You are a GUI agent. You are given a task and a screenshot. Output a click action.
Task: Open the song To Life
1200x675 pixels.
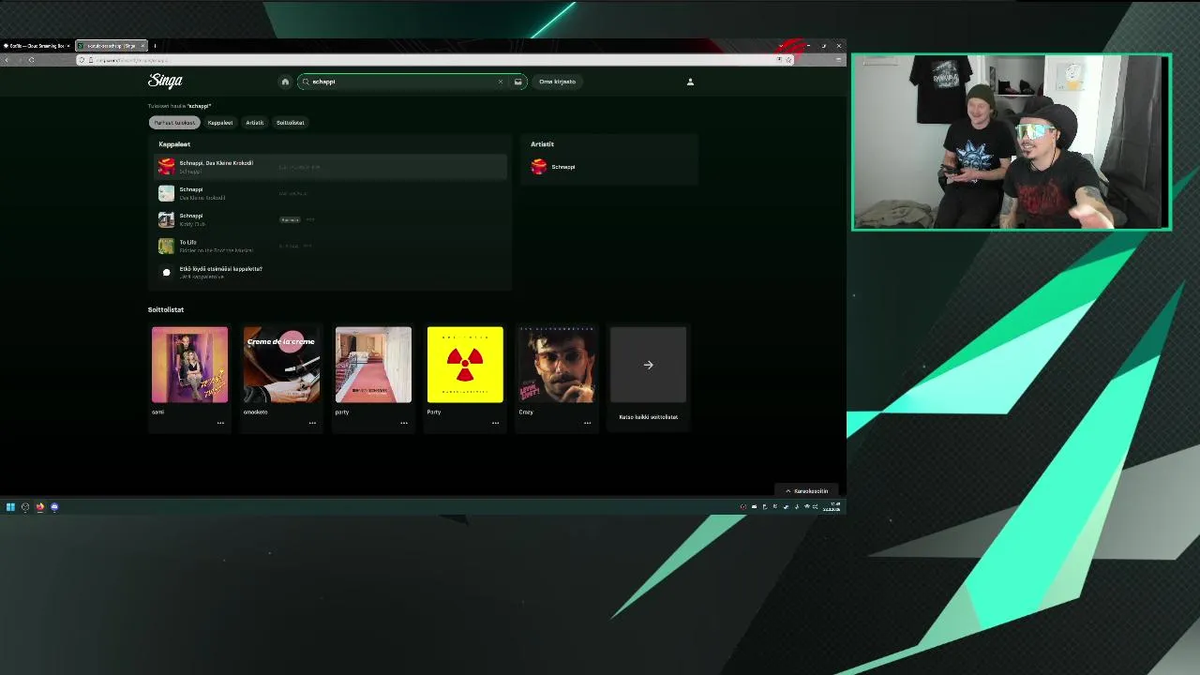[x=330, y=246]
